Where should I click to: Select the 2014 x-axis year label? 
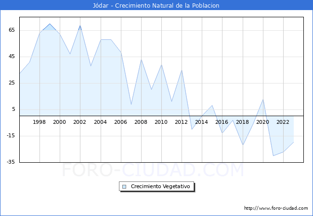click(201, 122)
